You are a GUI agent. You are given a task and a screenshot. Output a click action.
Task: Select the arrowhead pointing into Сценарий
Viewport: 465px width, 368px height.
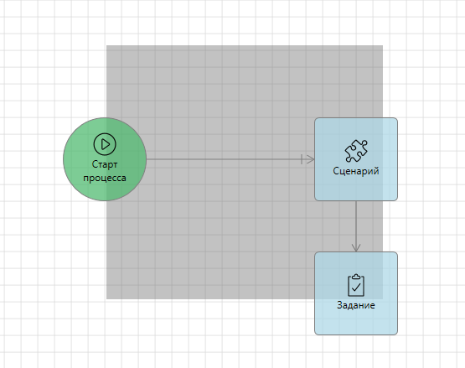tap(311, 159)
